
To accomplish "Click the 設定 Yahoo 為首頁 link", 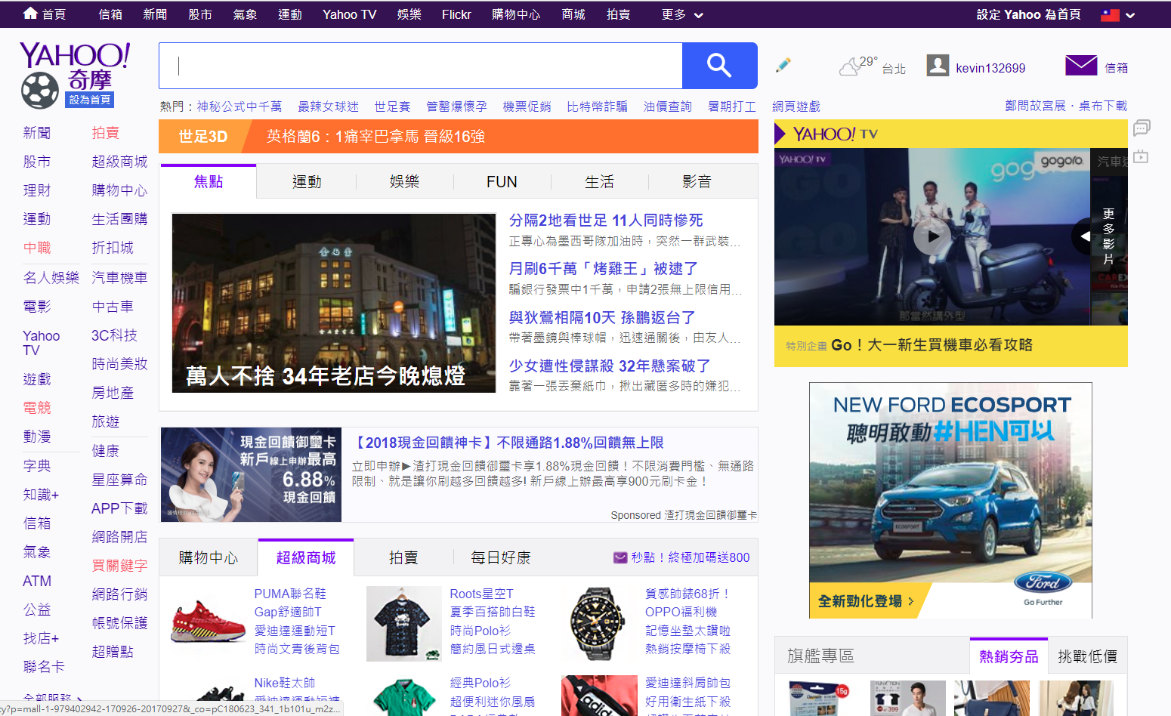I will [1028, 14].
